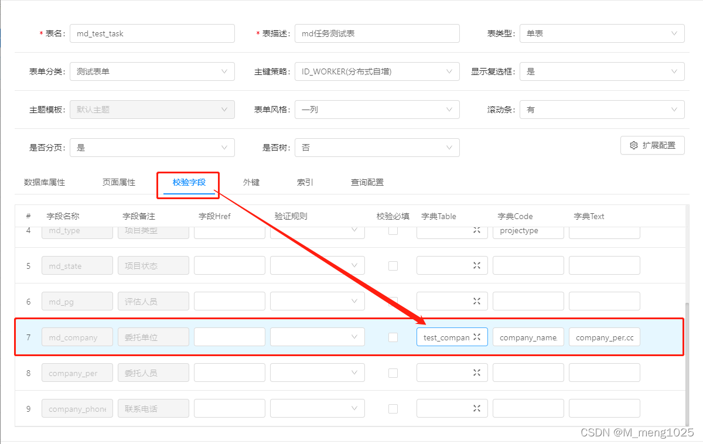Screen dimensions: 703x444
Task: Open the 是否树 dropdown showing 否
Action: coord(377,148)
